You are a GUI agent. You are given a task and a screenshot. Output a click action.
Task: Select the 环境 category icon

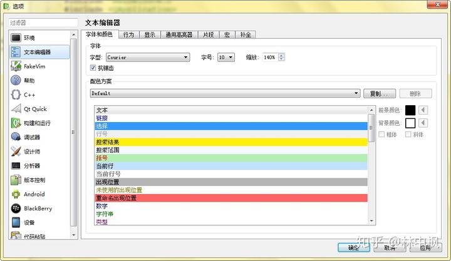point(16,38)
